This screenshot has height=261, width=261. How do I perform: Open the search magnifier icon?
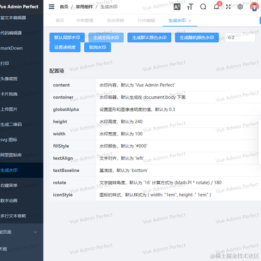(203, 7)
